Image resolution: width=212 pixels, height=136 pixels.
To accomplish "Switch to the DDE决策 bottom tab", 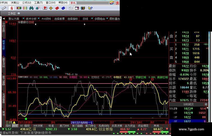I will [38, 126].
